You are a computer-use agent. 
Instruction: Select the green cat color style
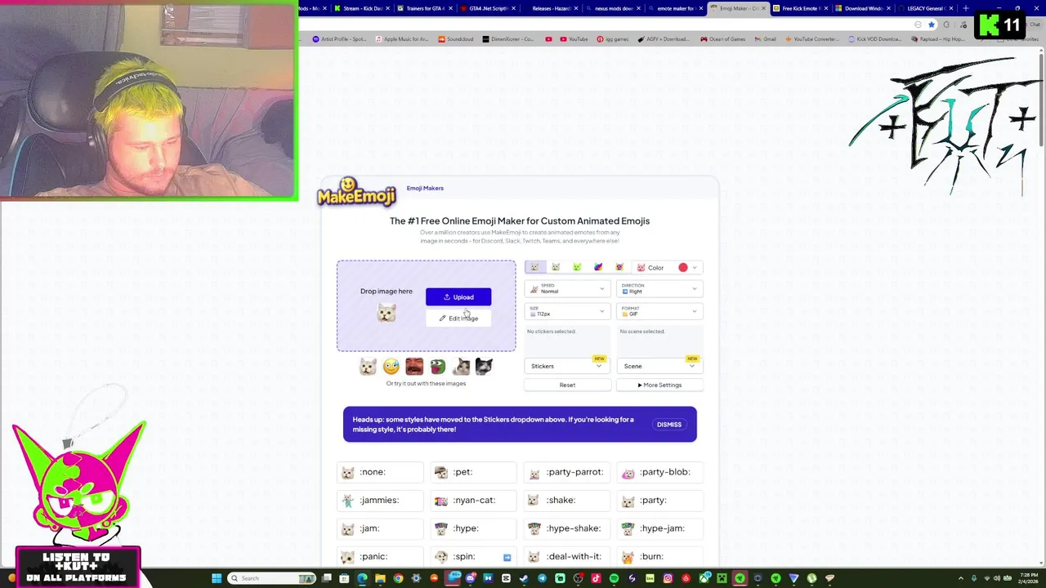coord(577,267)
